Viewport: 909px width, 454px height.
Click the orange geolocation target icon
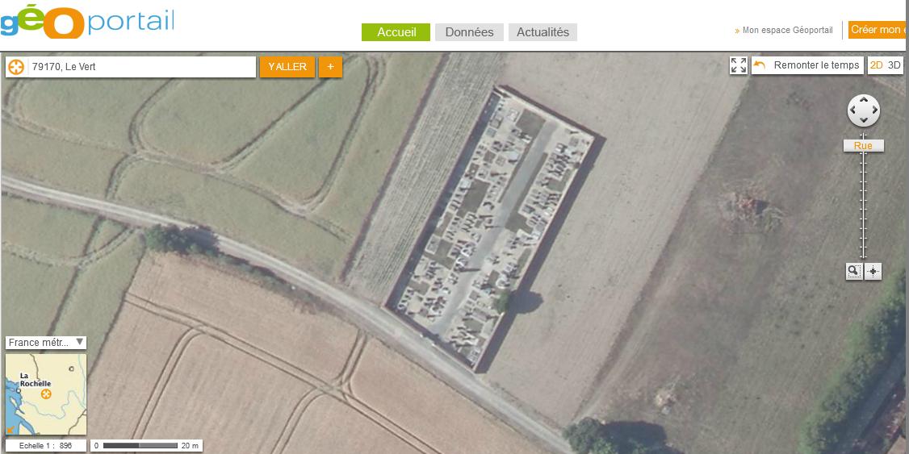click(x=16, y=67)
